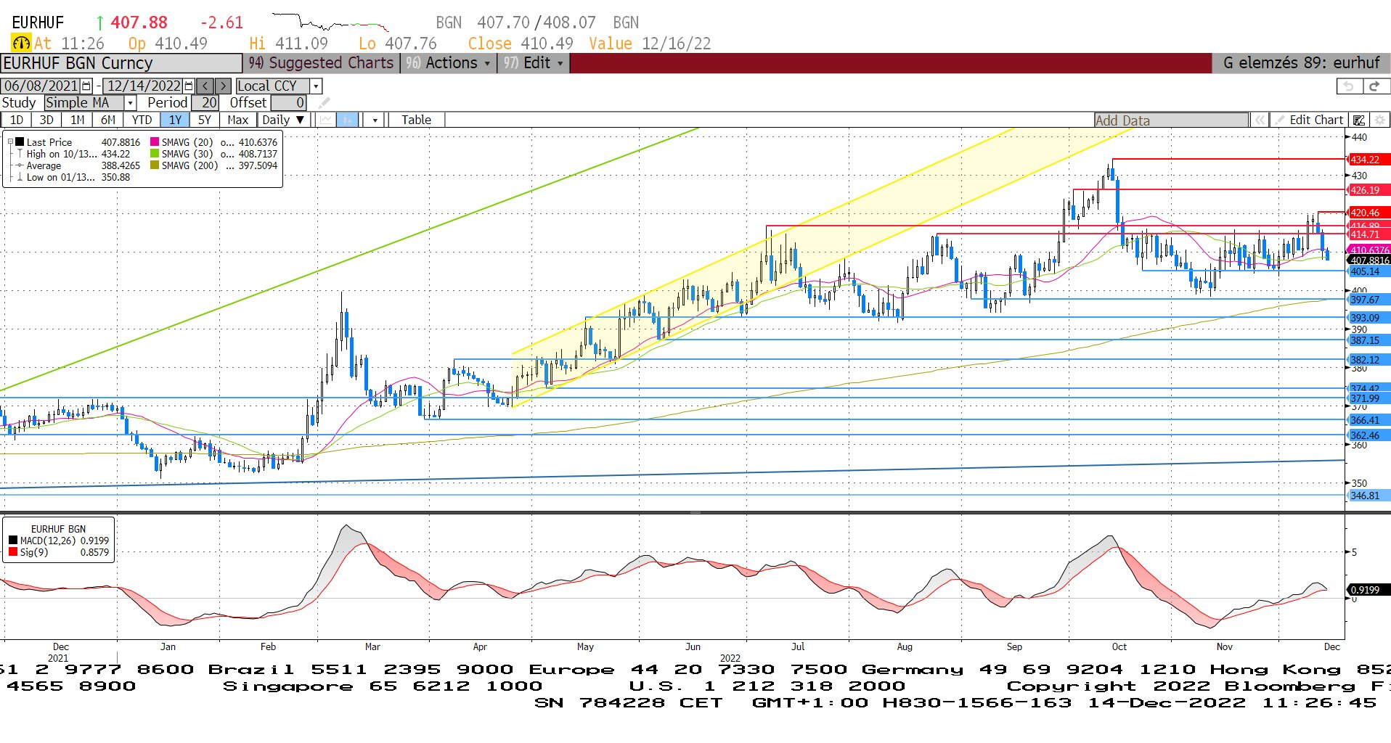Expand the Actions menu arrow
The width and height of the screenshot is (1391, 743).
(x=486, y=63)
